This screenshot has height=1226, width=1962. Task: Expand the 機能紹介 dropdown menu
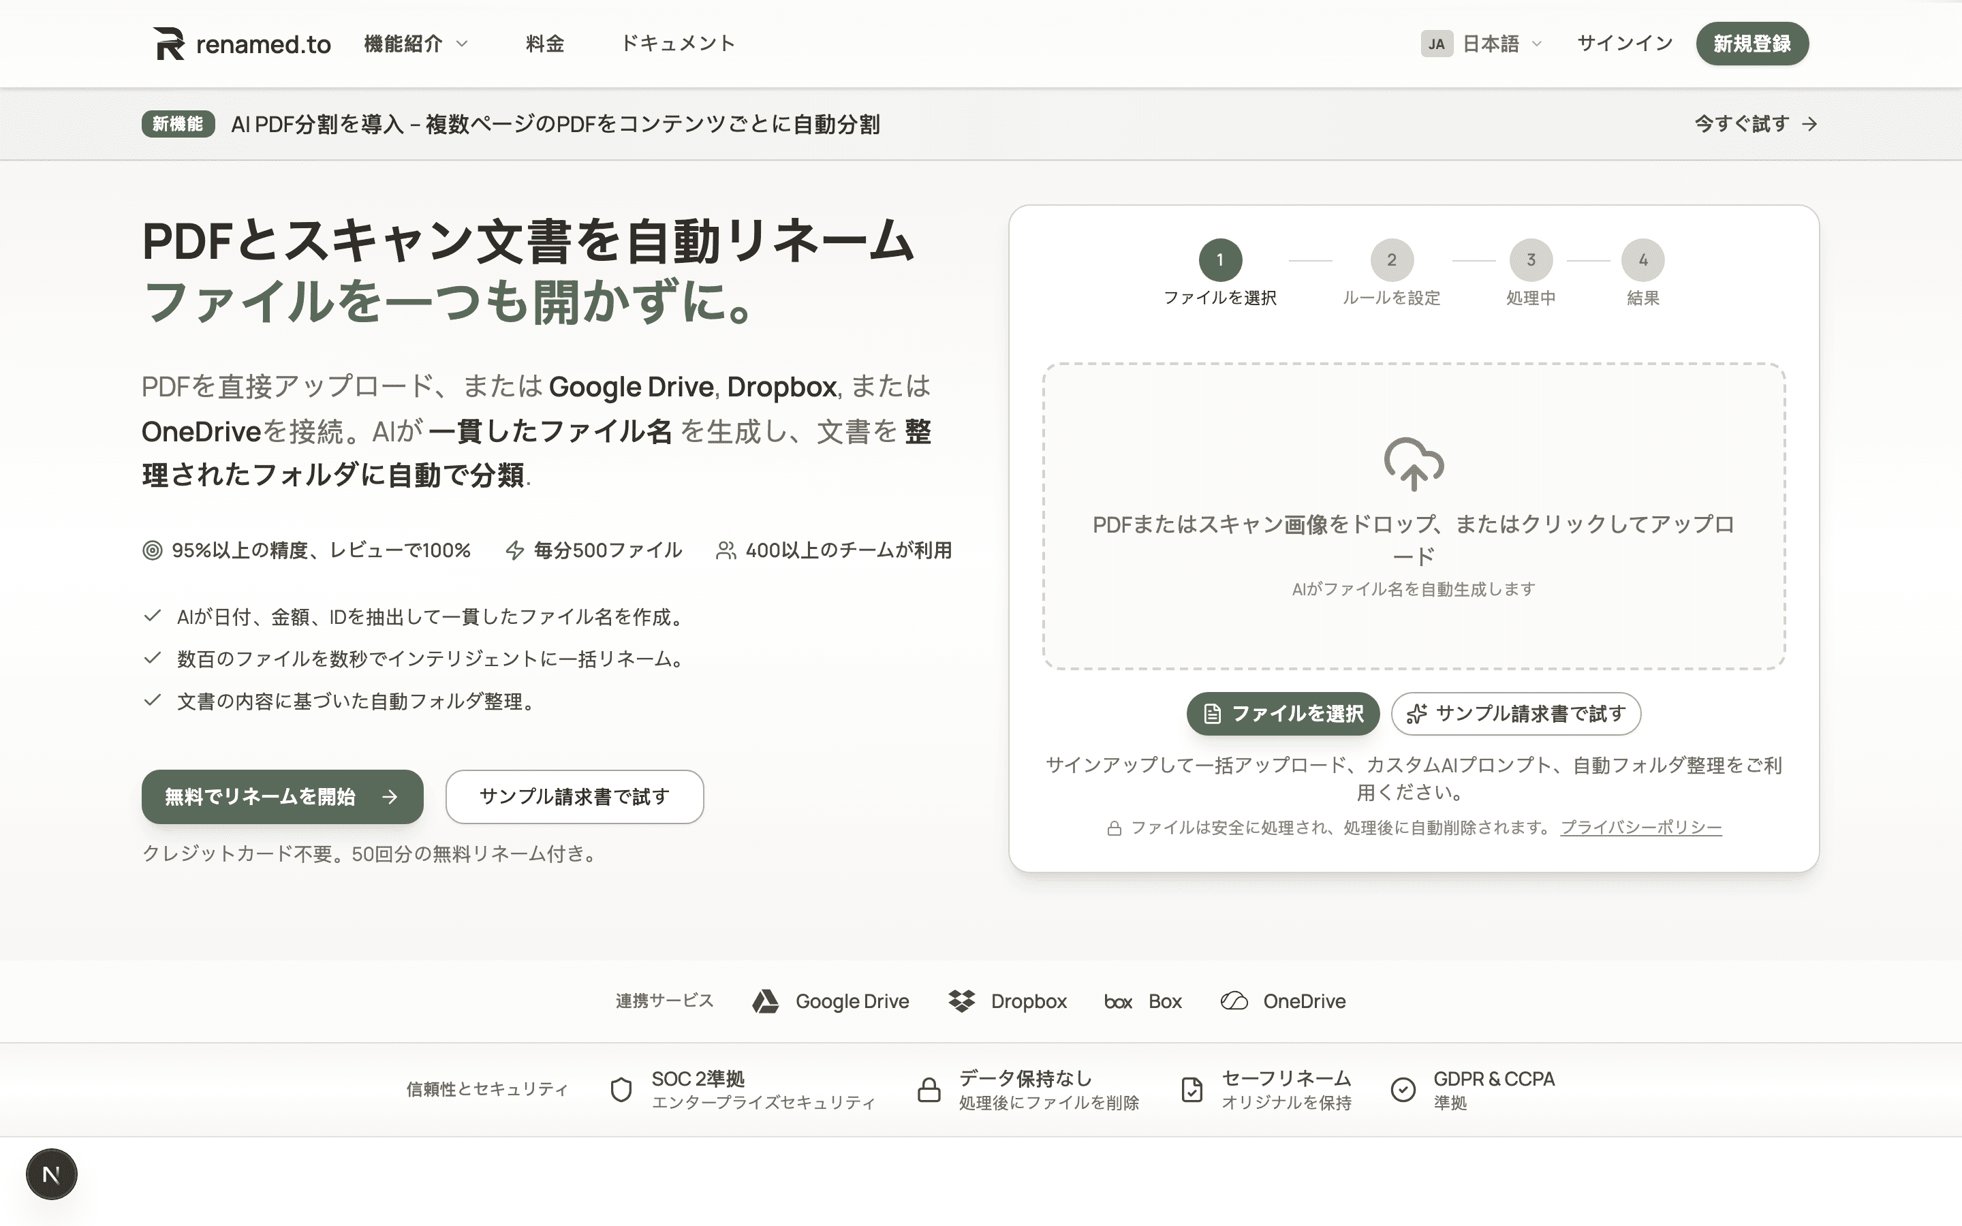416,44
